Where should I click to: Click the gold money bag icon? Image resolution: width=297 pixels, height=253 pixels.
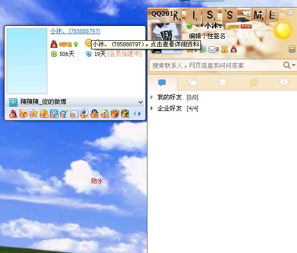coord(224,50)
